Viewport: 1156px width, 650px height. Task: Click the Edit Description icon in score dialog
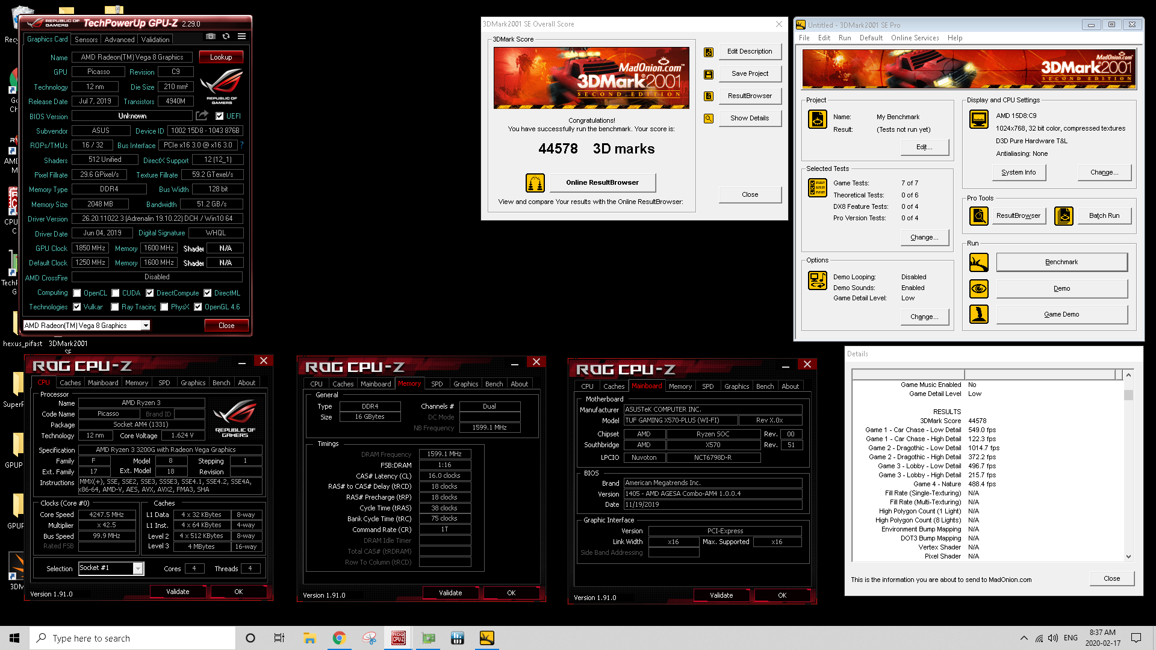(x=709, y=52)
